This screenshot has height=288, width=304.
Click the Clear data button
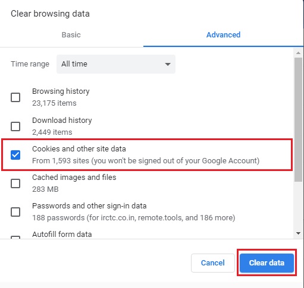pyautogui.click(x=267, y=263)
